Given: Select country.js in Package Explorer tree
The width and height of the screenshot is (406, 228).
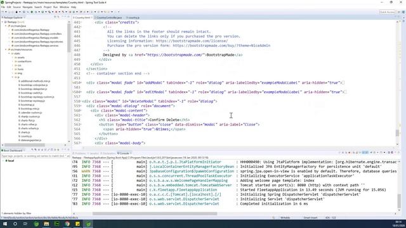Looking at the screenshot, I should point(25,136).
